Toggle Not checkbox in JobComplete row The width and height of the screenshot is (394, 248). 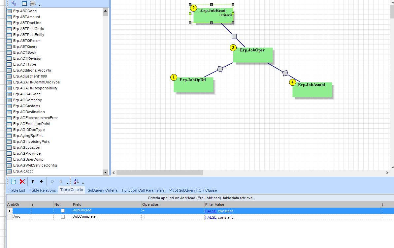[63, 217]
